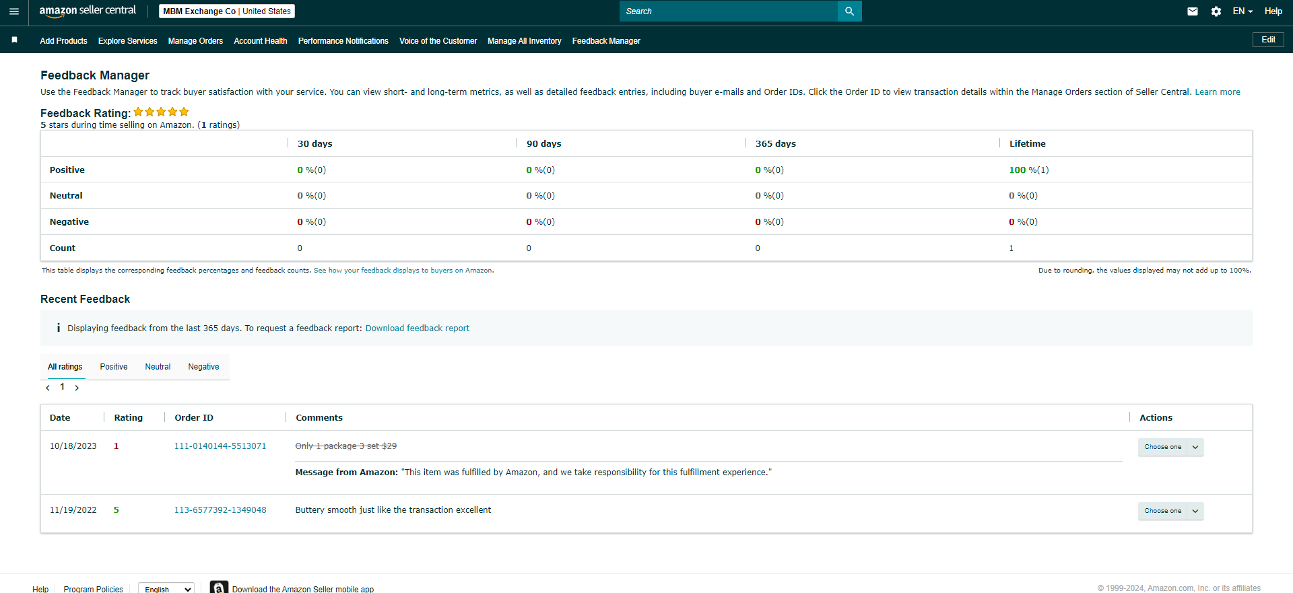Go to next feedback page arrow

pyautogui.click(x=77, y=388)
